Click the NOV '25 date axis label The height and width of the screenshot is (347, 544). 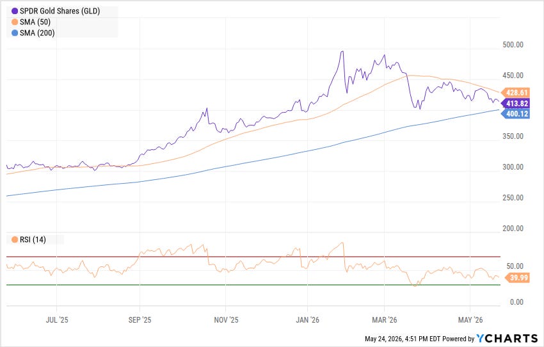coord(226,320)
